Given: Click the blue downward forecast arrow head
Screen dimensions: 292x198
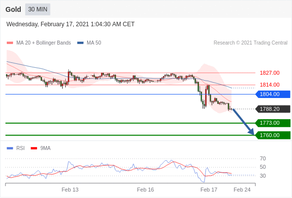Looking at the screenshot, I should pos(251,132).
